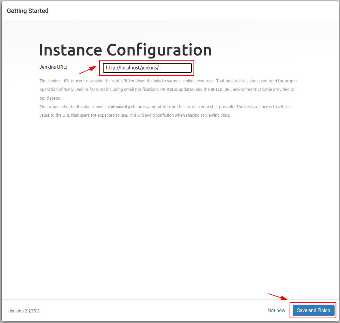
Task: Click the 'Jenkins URL:' field label
Action: 53,67
